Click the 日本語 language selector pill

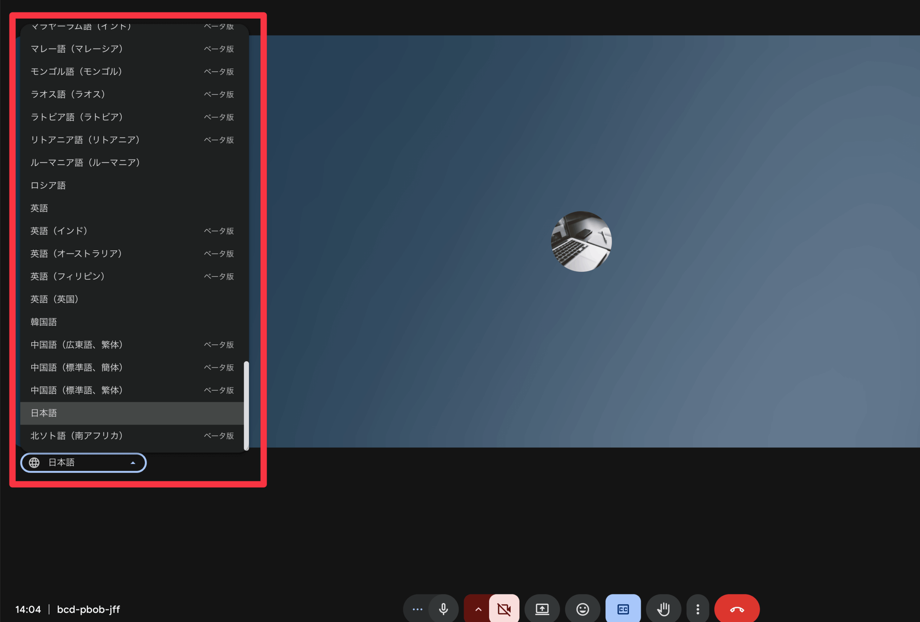(x=83, y=462)
